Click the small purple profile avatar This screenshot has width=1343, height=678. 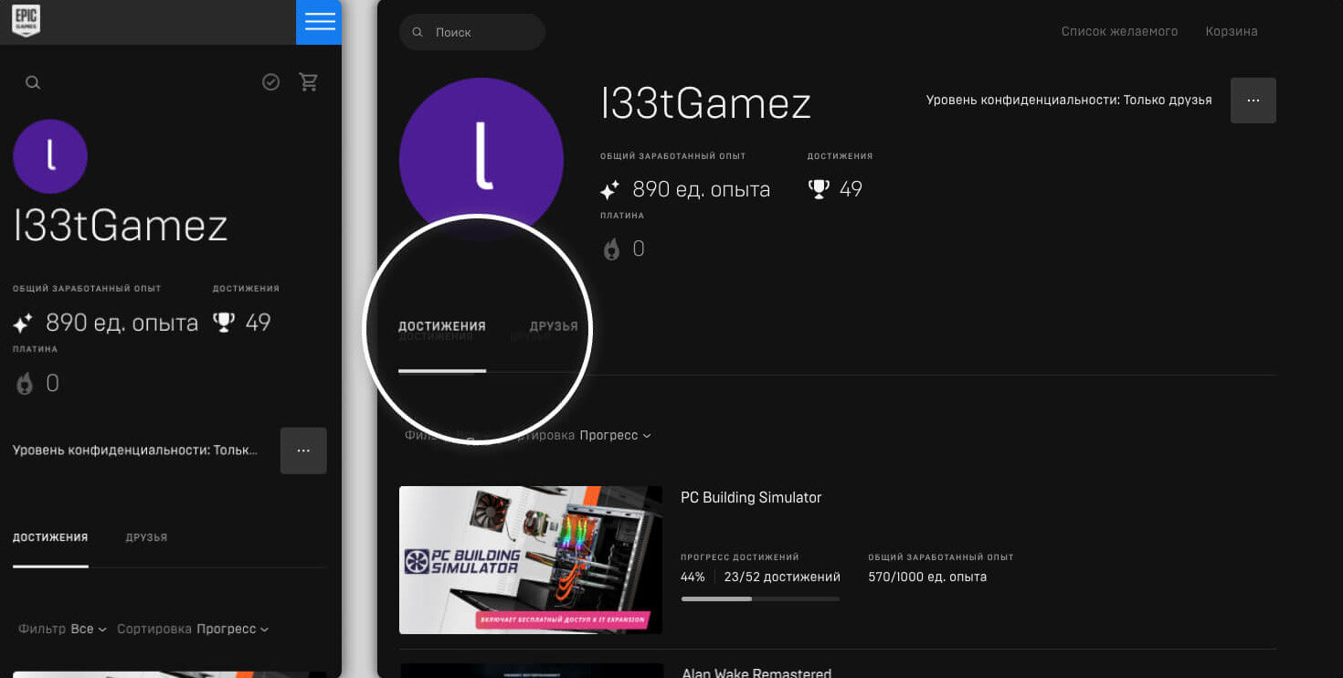pos(50,156)
